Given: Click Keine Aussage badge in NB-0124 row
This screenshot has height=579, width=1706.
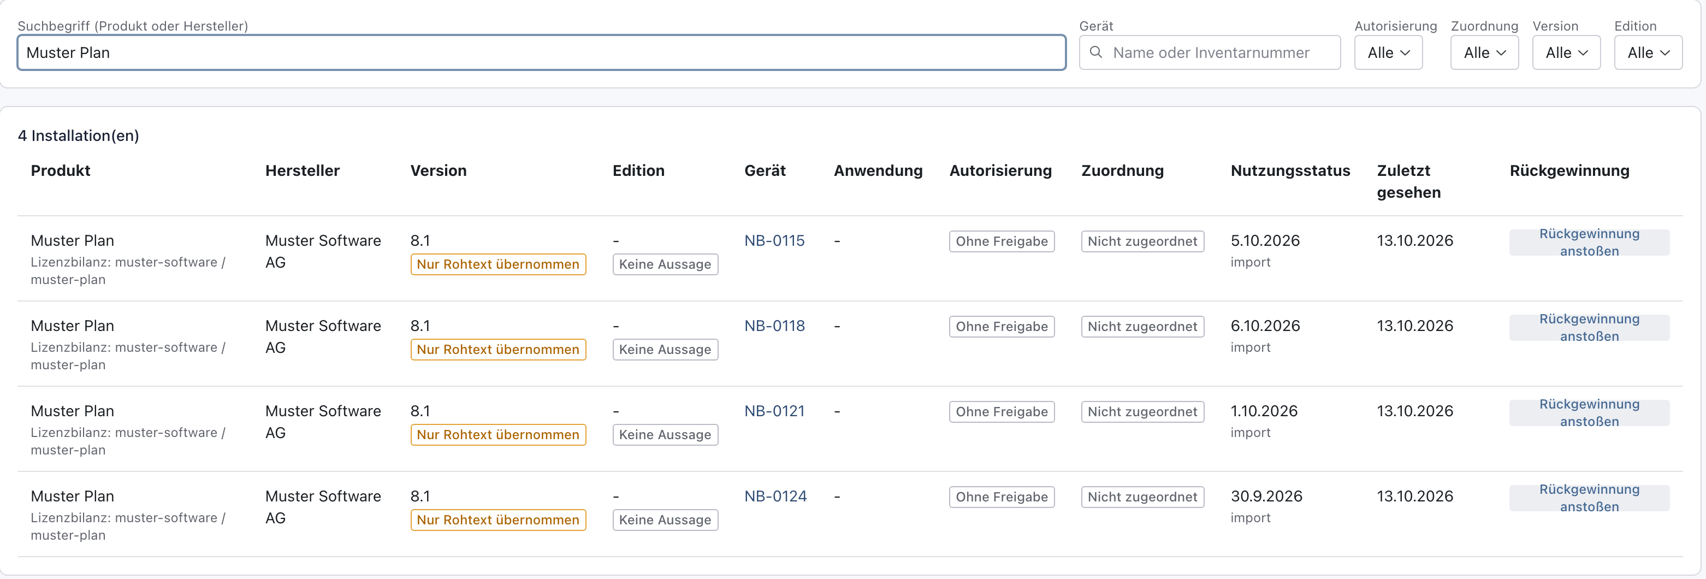Looking at the screenshot, I should 665,520.
